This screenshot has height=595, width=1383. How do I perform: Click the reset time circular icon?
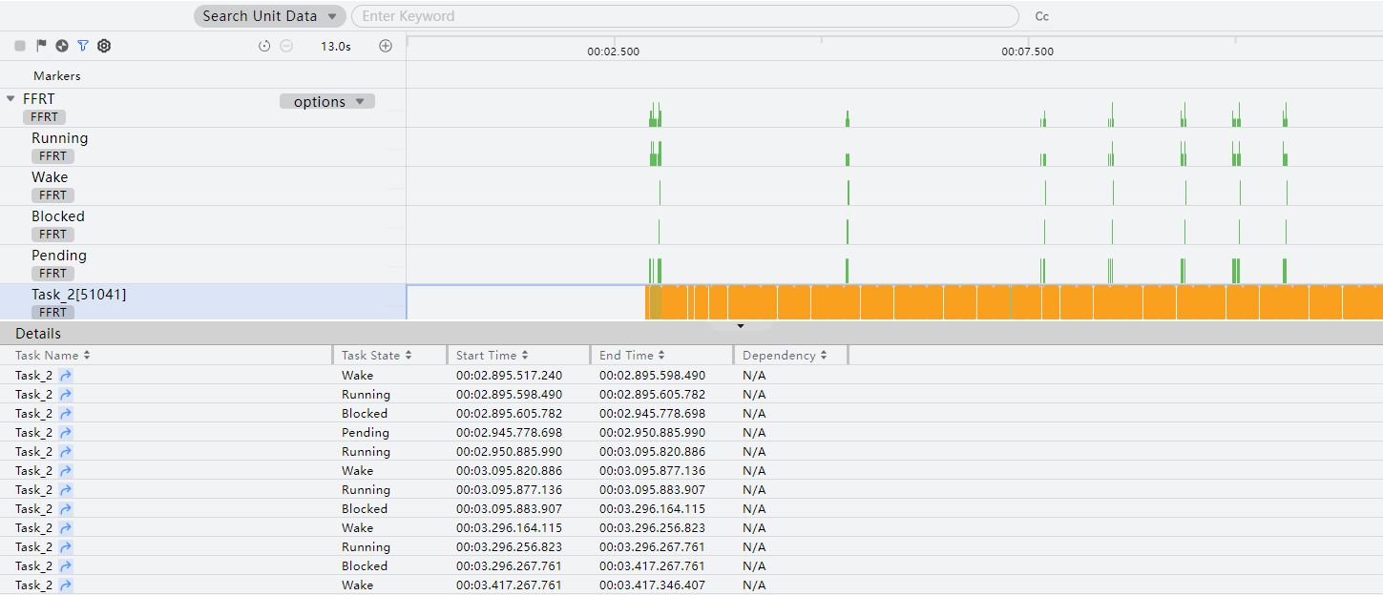tap(264, 46)
